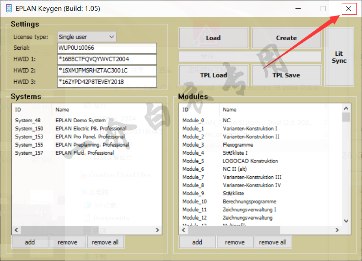This screenshot has height=261, width=362.
Task: Click Modules horizontal scroll right arrow
Action: (x=337, y=230)
